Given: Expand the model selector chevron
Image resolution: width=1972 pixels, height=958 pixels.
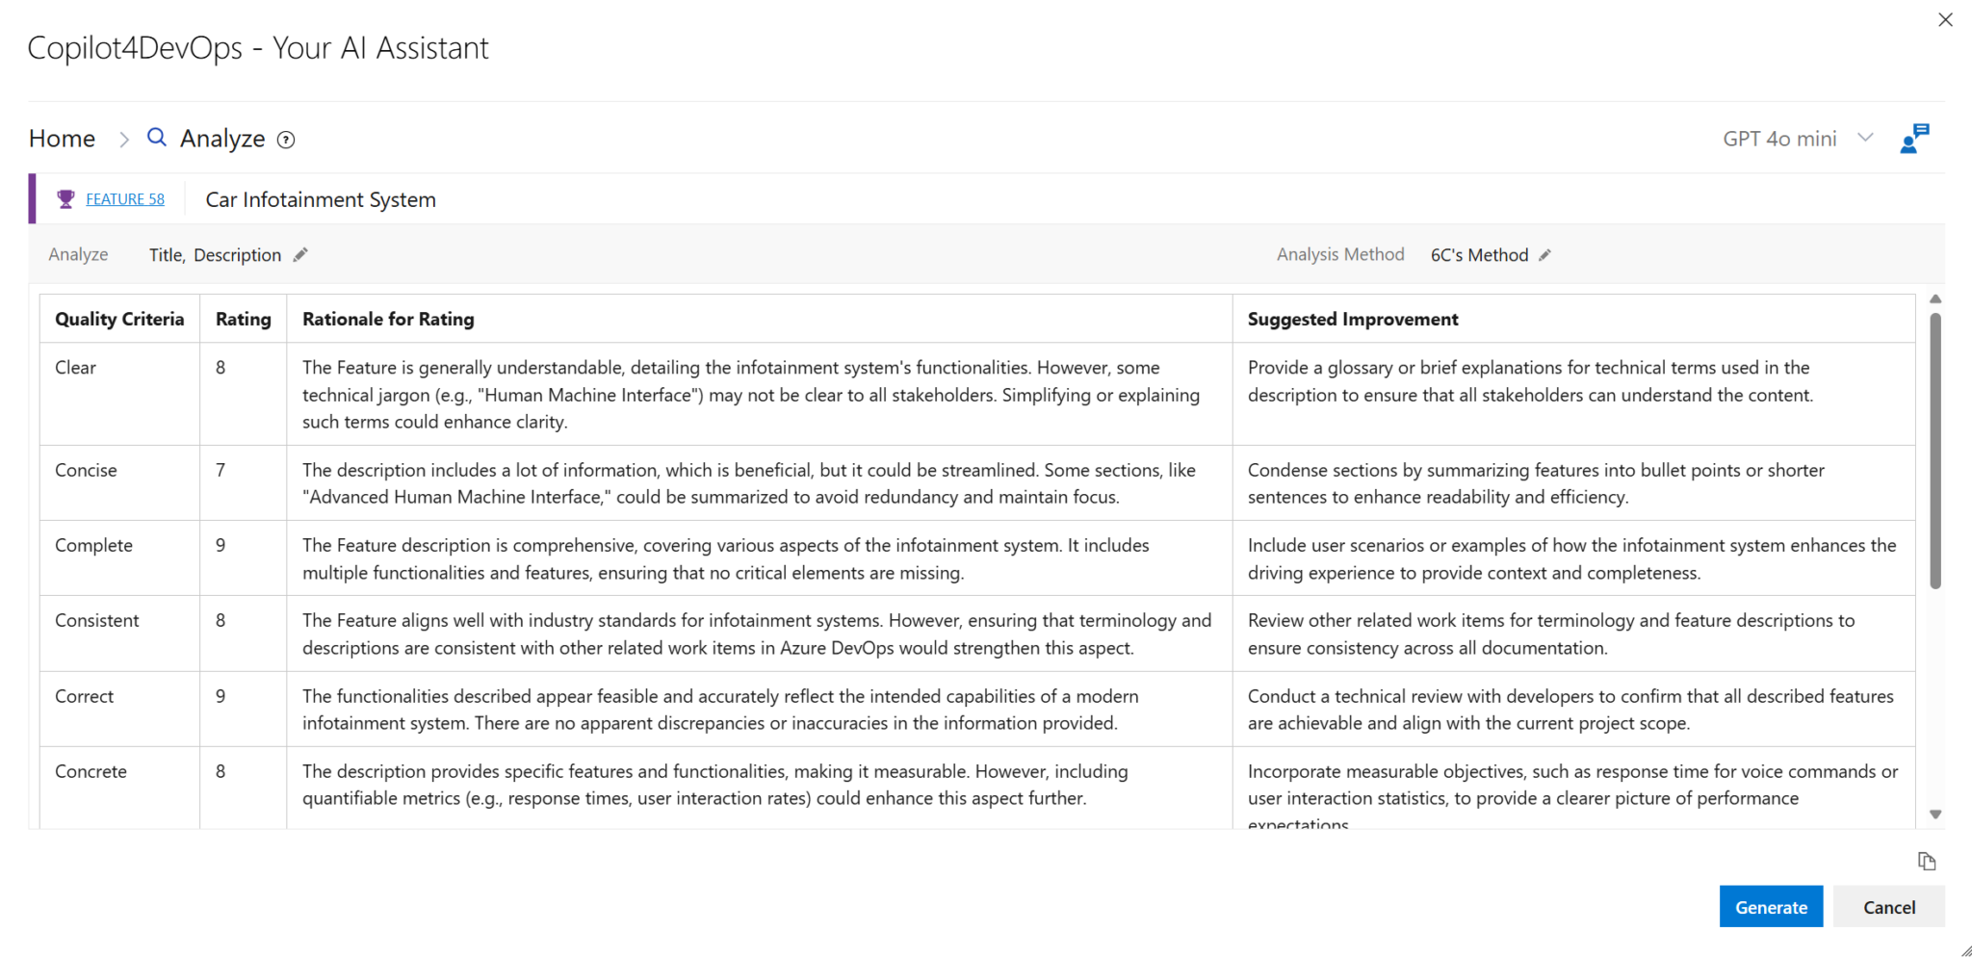Looking at the screenshot, I should tap(1865, 138).
